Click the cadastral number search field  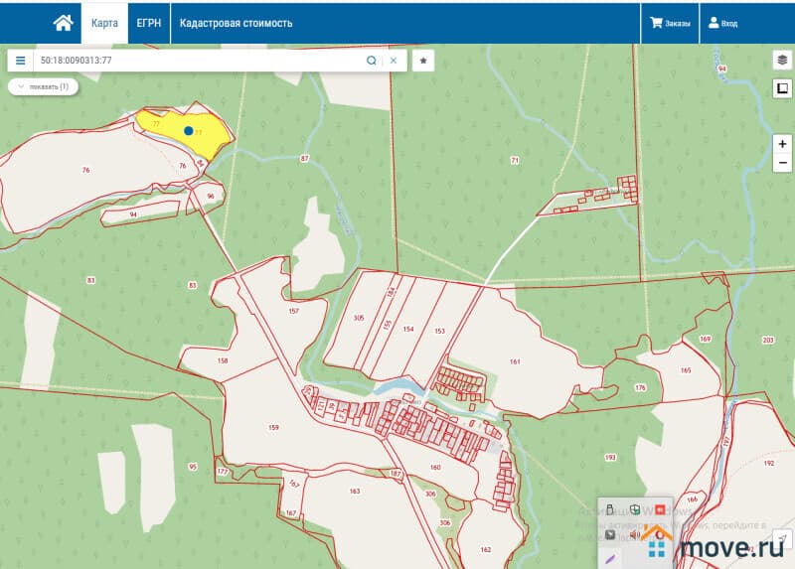(x=199, y=61)
